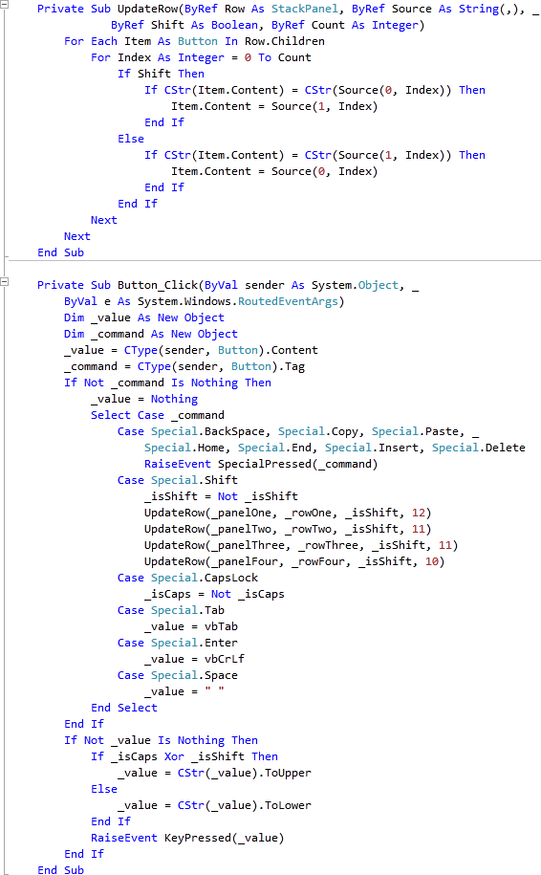Click the 'If Shift Then' line
Viewport: 541px width, 875px height.
[161, 74]
